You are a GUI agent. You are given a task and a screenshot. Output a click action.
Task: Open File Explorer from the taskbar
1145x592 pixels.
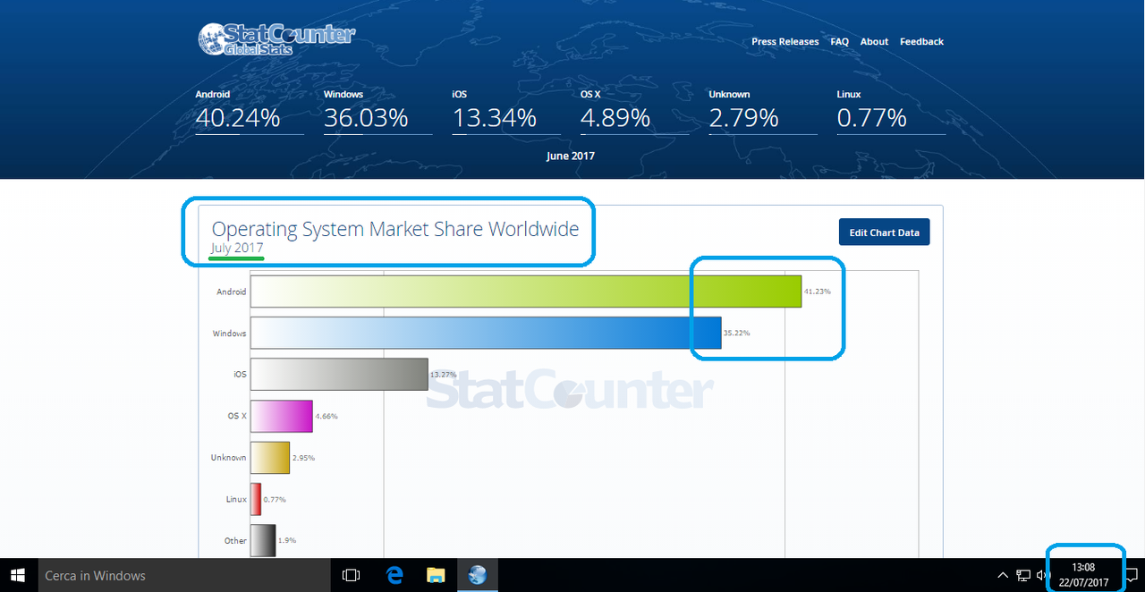click(x=436, y=575)
